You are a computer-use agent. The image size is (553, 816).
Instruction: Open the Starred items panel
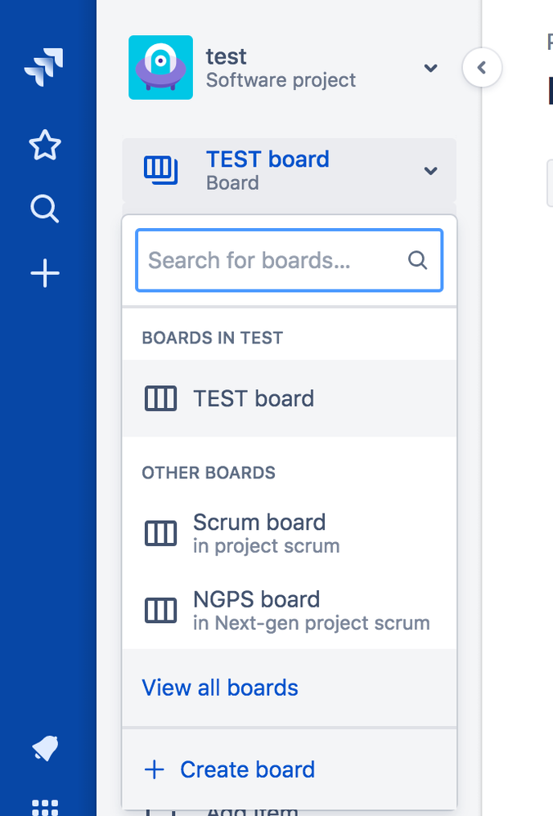[45, 146]
